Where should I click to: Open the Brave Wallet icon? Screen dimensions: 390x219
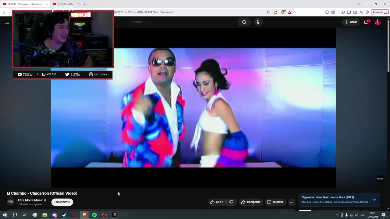click(355, 12)
